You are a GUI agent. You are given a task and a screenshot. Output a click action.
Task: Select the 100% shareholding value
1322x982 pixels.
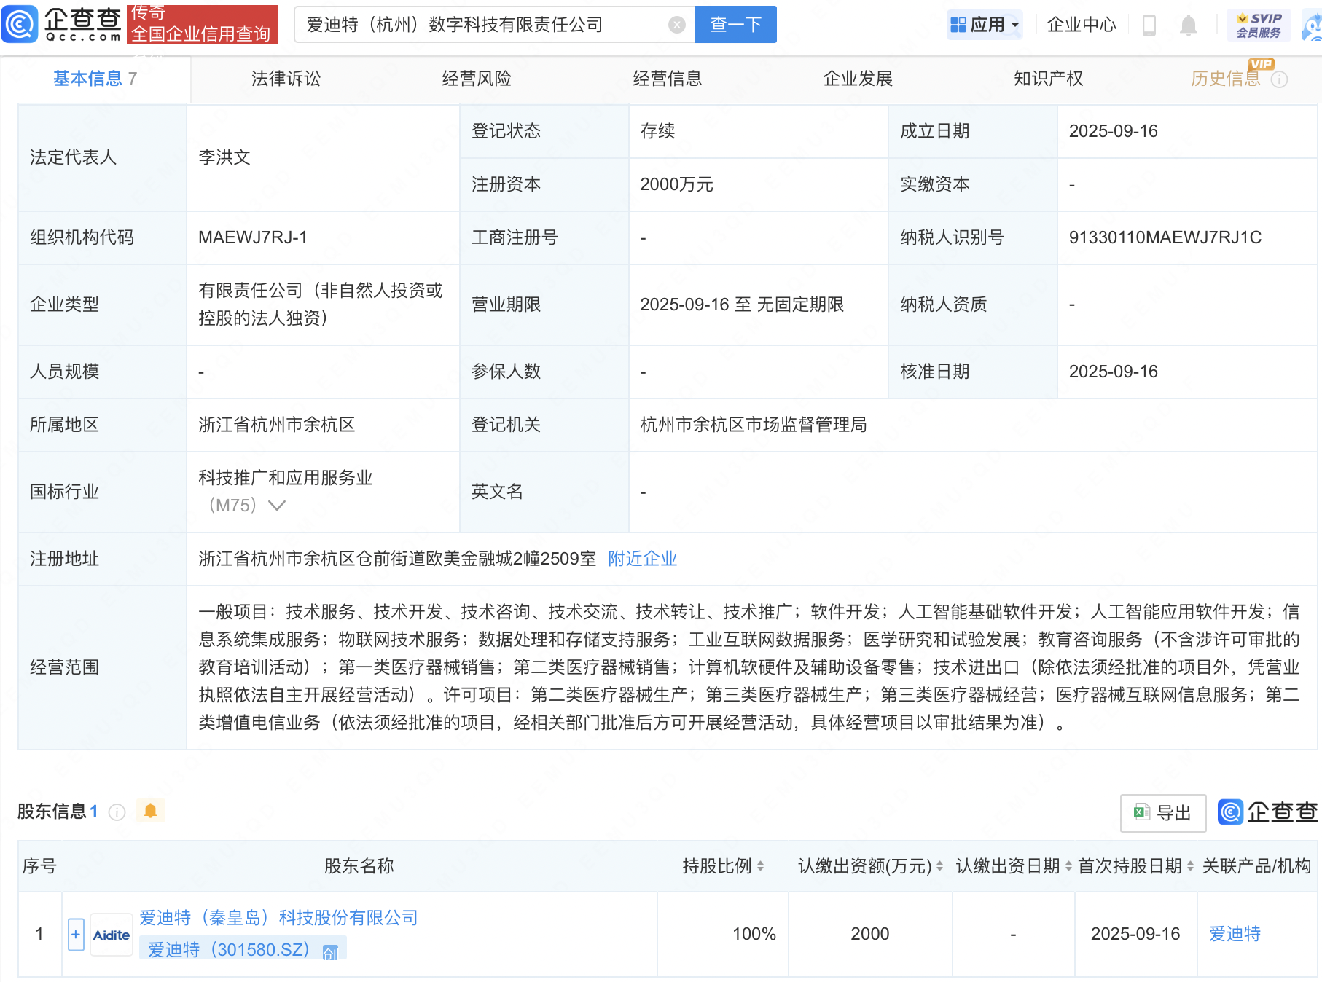[x=754, y=934]
